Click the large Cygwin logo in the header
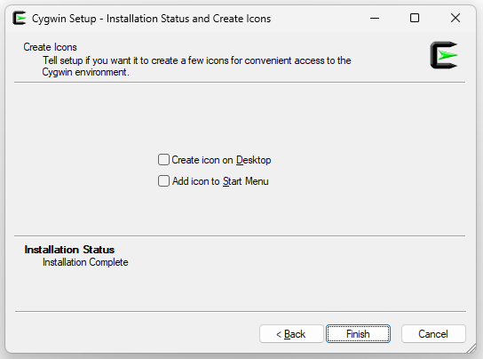 pos(444,55)
